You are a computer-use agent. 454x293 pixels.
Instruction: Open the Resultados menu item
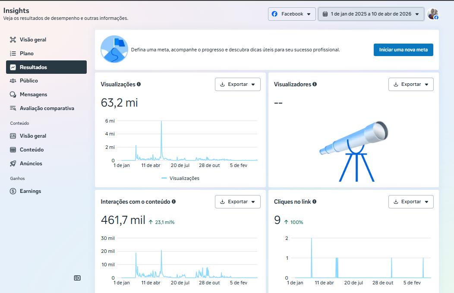tap(46, 67)
